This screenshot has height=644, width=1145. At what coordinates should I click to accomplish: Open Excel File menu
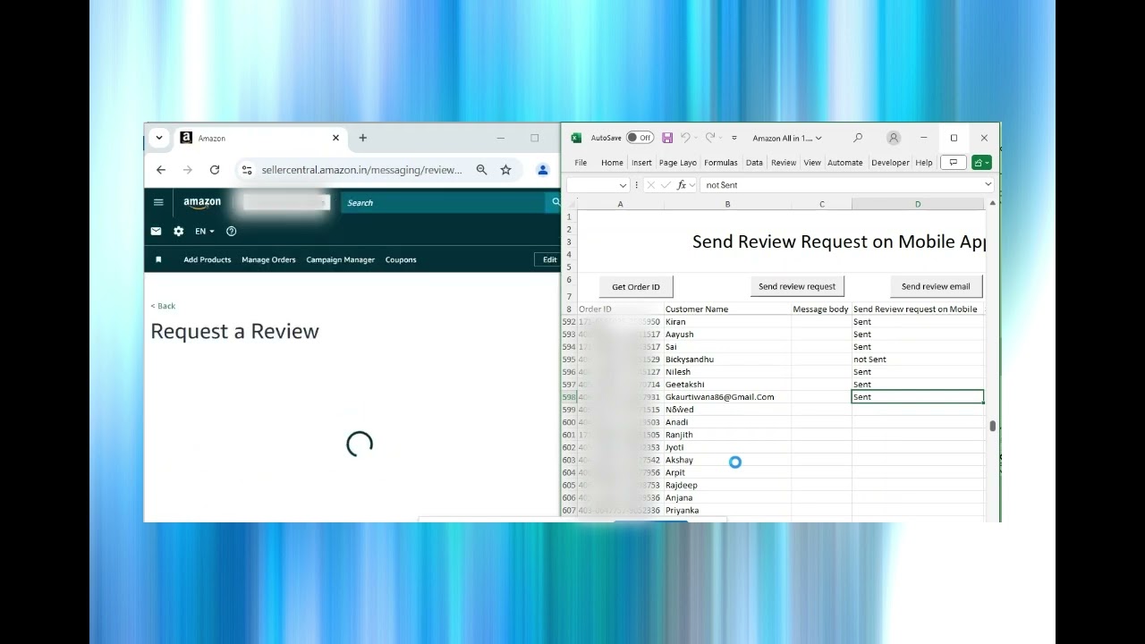click(x=581, y=163)
